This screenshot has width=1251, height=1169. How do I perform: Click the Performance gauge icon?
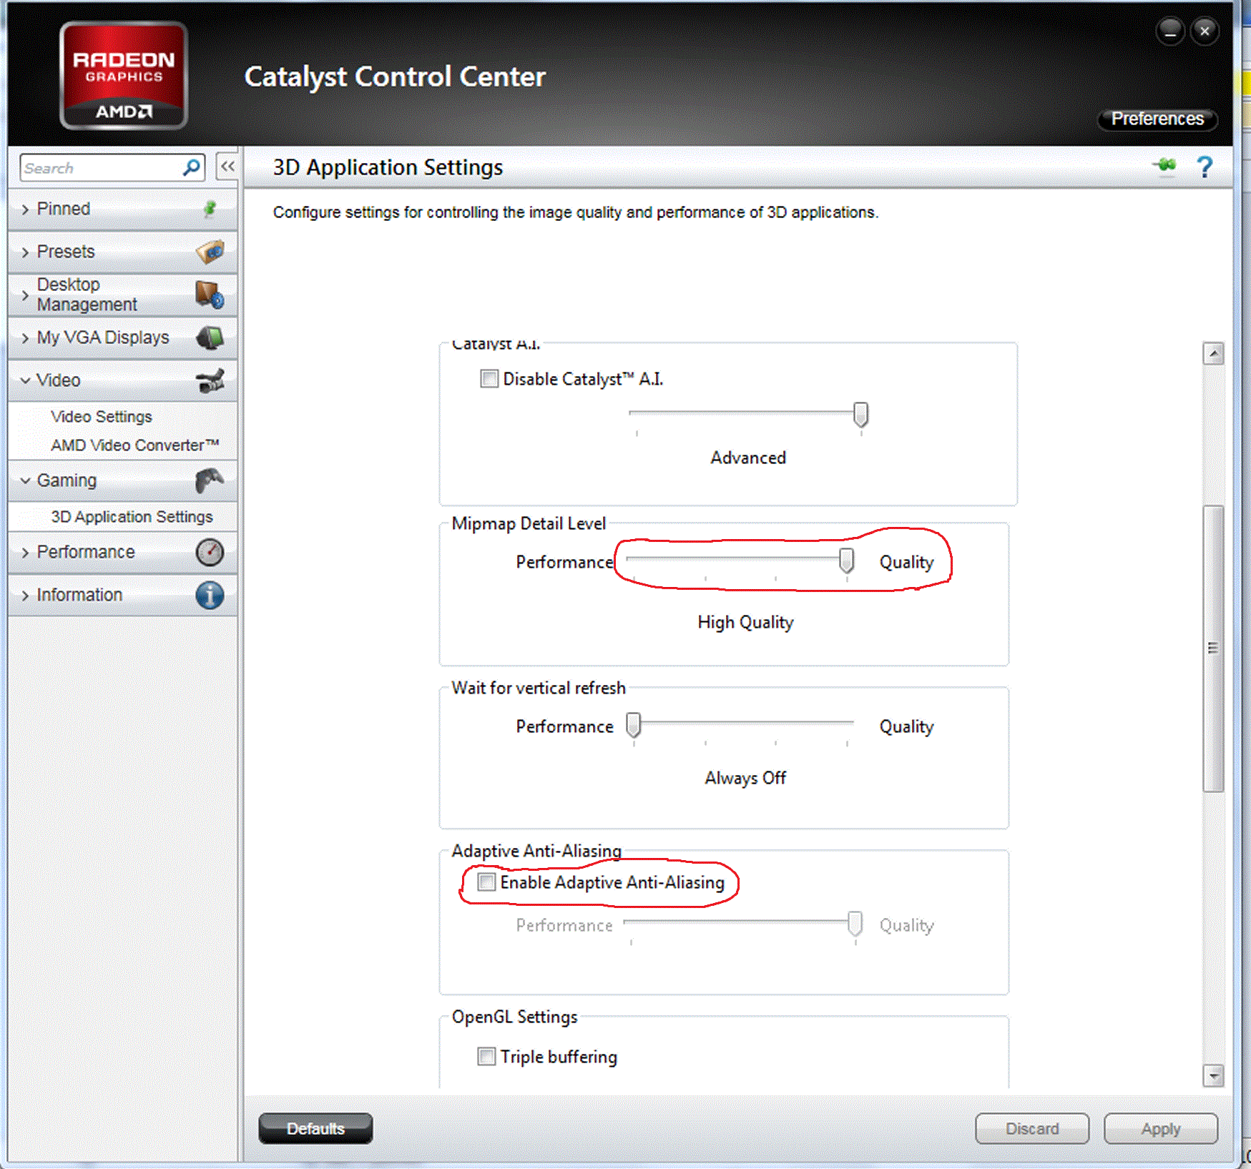pyautogui.click(x=210, y=552)
